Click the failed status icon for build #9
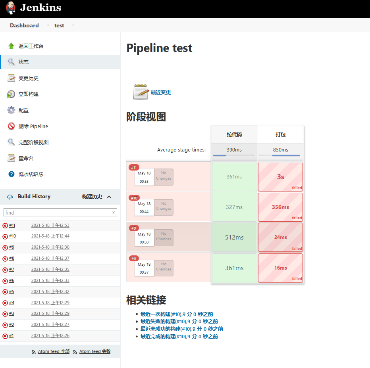The height and width of the screenshot is (368, 370). pos(5,247)
